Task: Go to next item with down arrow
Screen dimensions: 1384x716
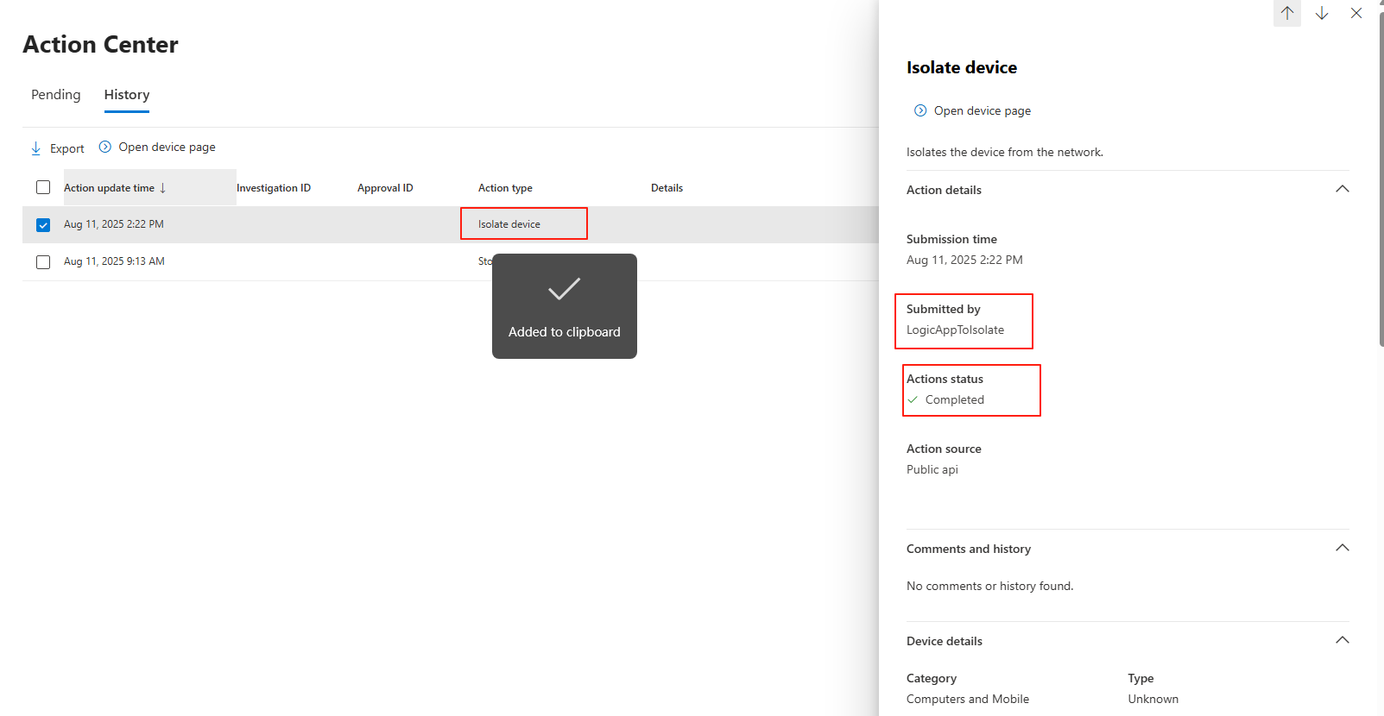Action: point(1321,13)
